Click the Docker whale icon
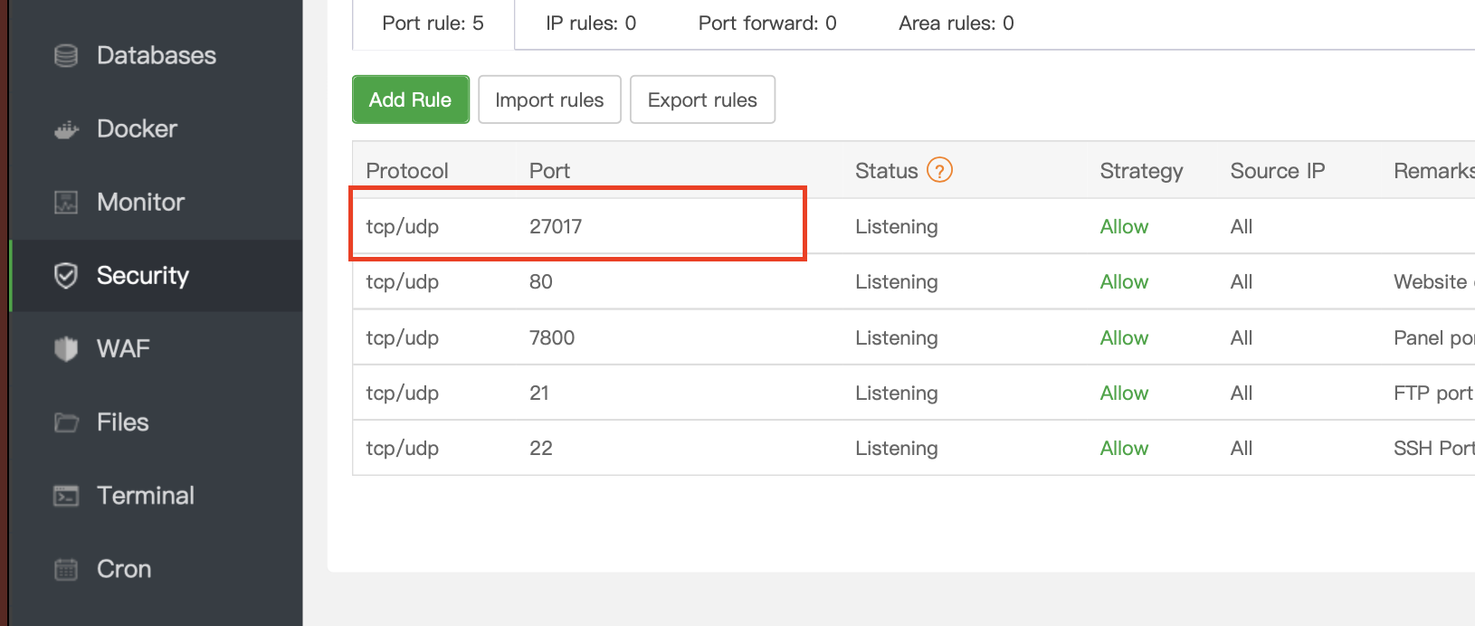Screen dimensions: 1475x626 [66, 129]
